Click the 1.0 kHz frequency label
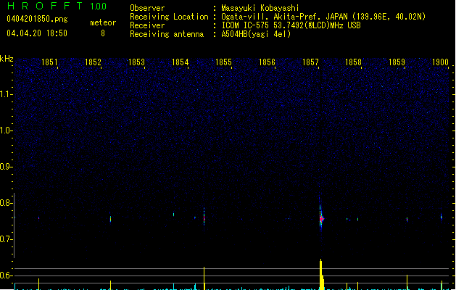The image size is (456, 290). 7,130
